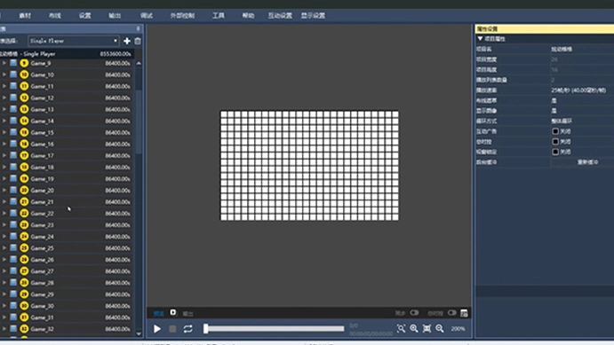
Task: Click the yellow number badge of Game_14
Action: [x=24, y=121]
